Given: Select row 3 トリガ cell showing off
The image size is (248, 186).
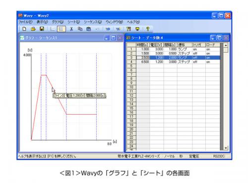Looking at the screenshot, I should coord(199,58).
